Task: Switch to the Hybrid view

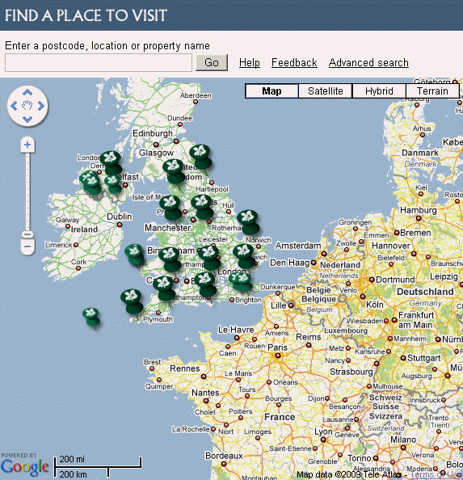Action: [x=379, y=91]
